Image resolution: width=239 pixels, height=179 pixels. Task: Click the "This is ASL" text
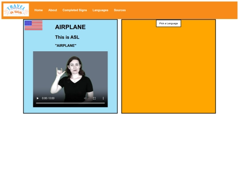tap(67, 37)
